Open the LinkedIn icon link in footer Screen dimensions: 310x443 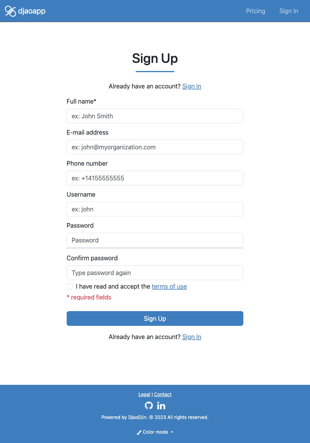coord(161,406)
